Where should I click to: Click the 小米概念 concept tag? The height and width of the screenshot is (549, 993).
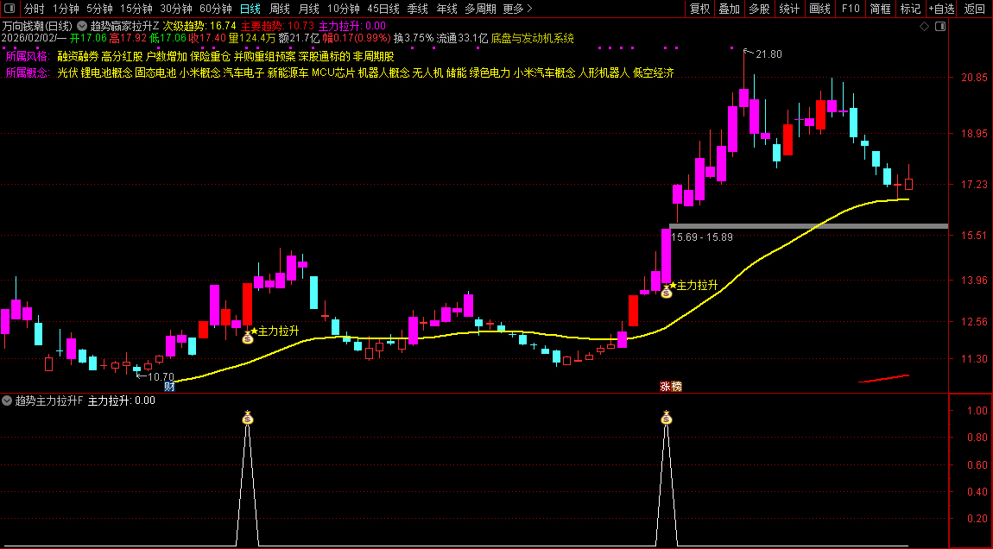199,73
